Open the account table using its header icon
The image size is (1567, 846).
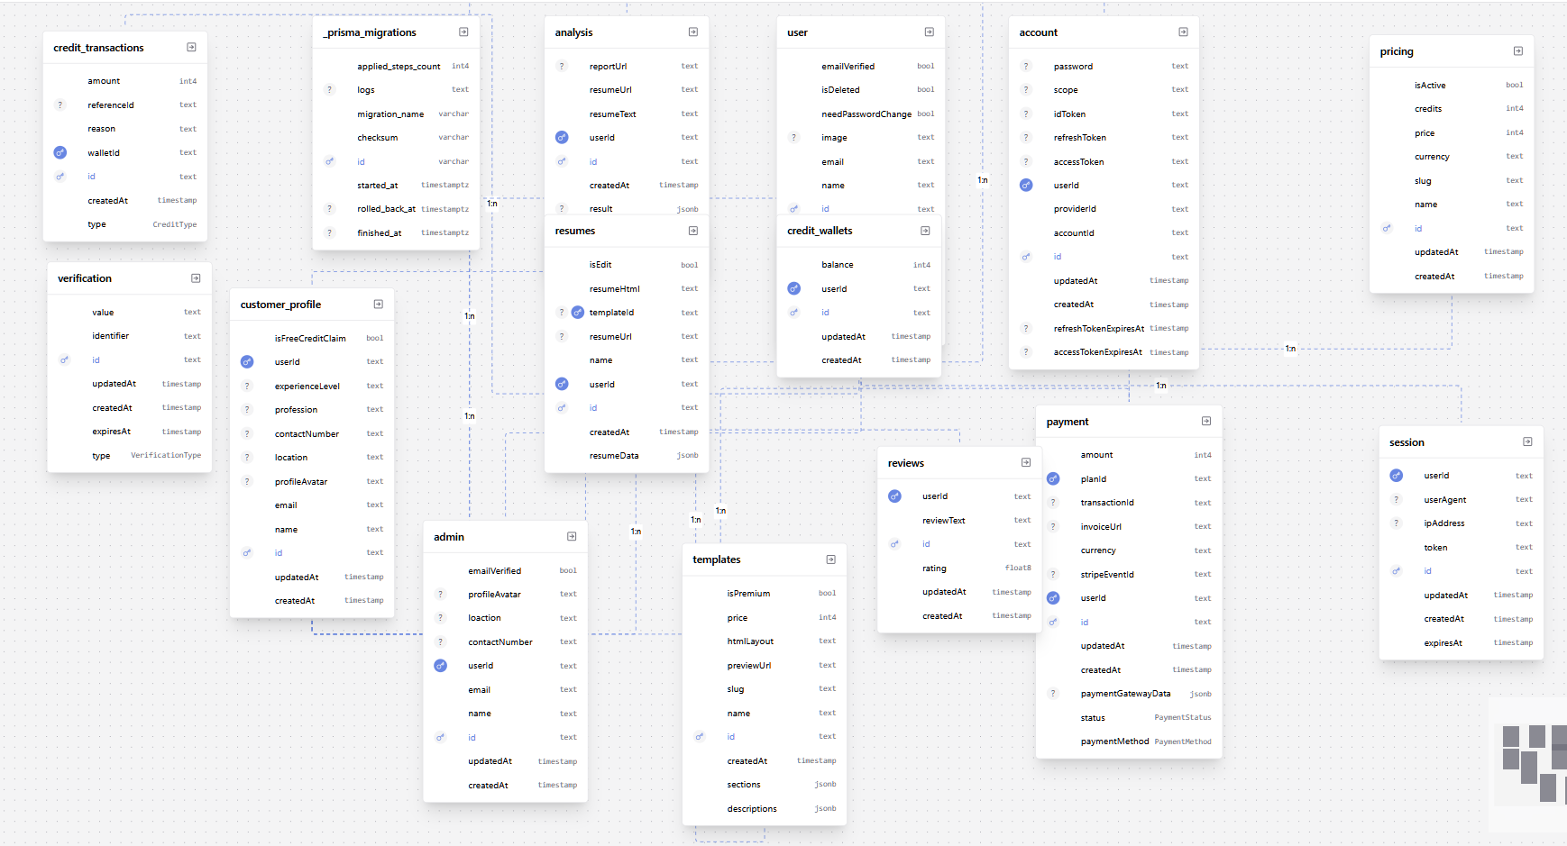(x=1183, y=32)
